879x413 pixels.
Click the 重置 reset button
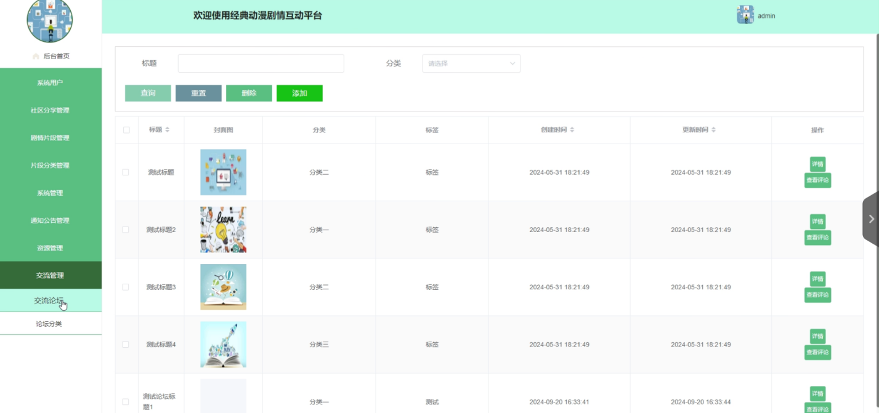click(x=198, y=93)
